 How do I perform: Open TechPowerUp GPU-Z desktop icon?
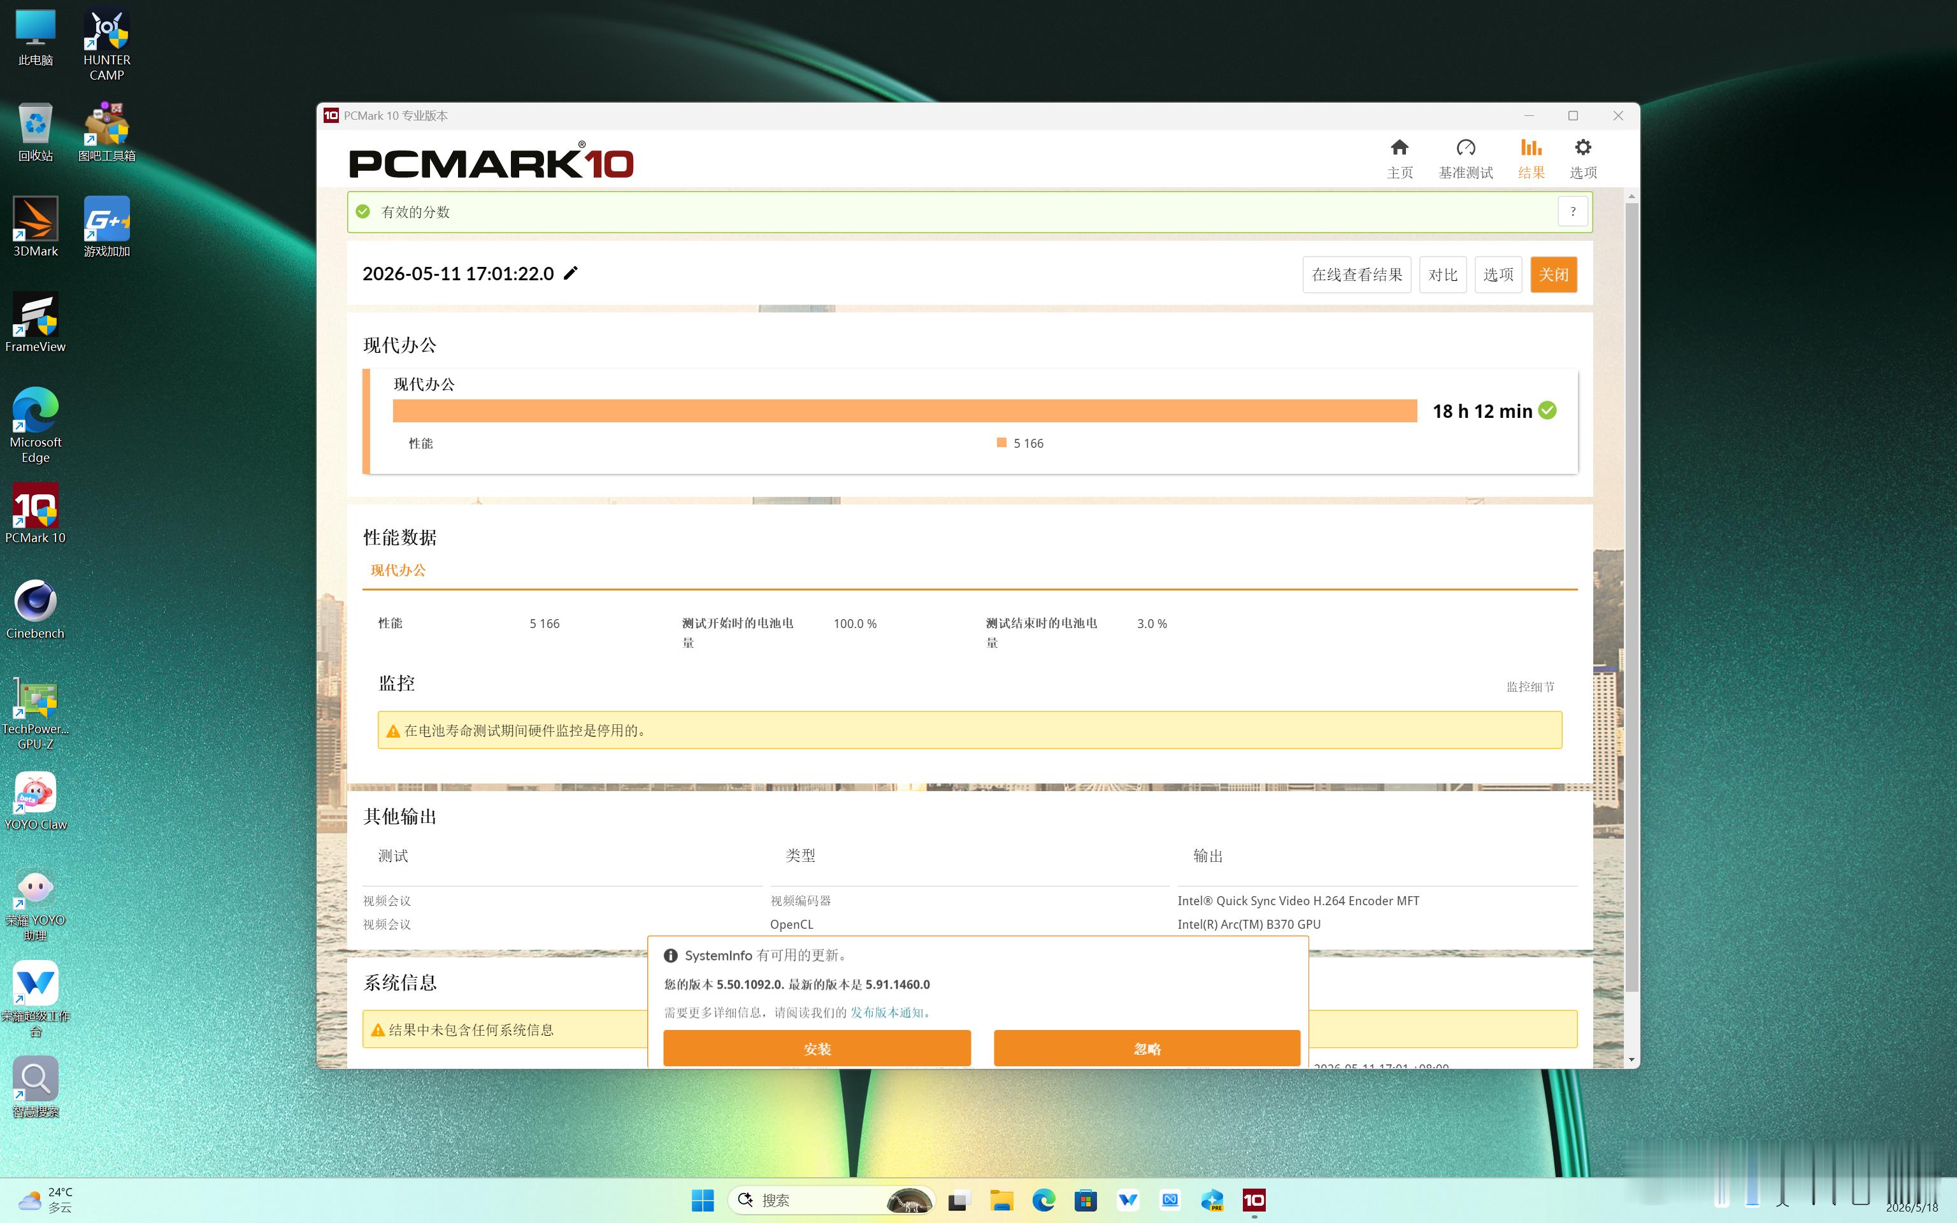point(36,713)
